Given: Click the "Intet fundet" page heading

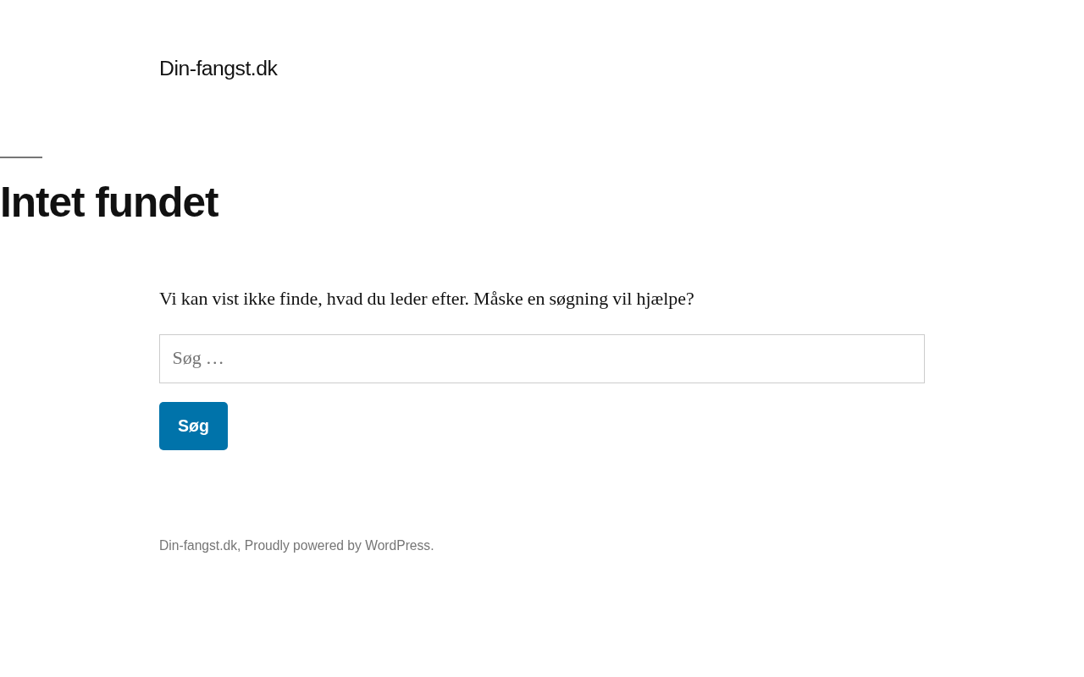Looking at the screenshot, I should pyautogui.click(x=109, y=202).
